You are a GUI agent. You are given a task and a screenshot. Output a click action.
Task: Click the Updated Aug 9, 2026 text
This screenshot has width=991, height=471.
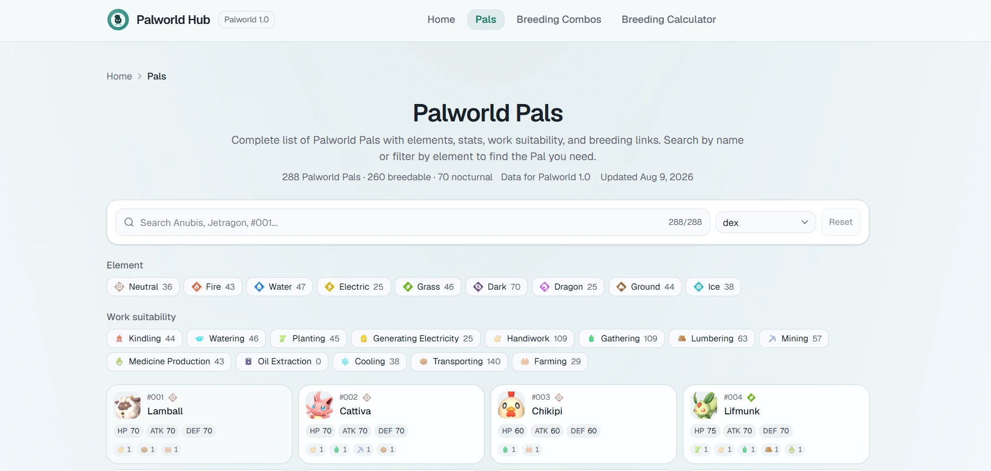tap(647, 177)
